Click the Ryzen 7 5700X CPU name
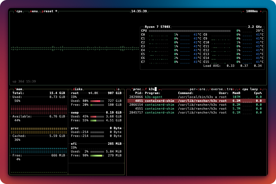The width and height of the screenshot is (276, 184). [157, 27]
